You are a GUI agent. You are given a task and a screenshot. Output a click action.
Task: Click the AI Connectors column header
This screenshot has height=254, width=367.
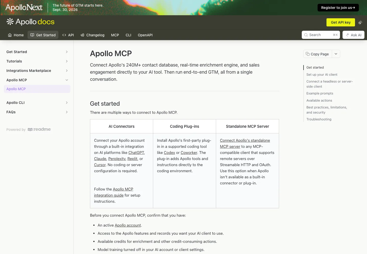(122, 126)
